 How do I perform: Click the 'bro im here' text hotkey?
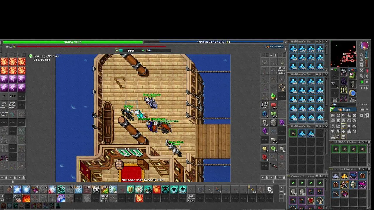tap(4, 113)
